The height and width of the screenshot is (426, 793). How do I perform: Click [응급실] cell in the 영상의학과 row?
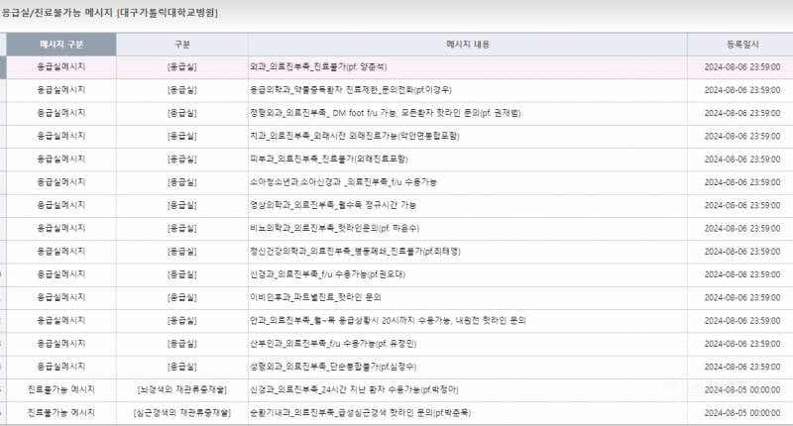click(182, 205)
